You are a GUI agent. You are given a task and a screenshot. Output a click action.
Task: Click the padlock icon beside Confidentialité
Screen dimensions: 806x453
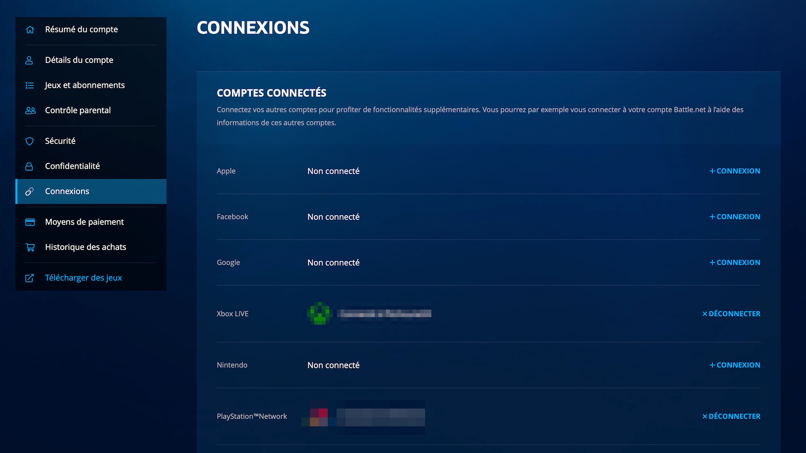click(x=29, y=166)
